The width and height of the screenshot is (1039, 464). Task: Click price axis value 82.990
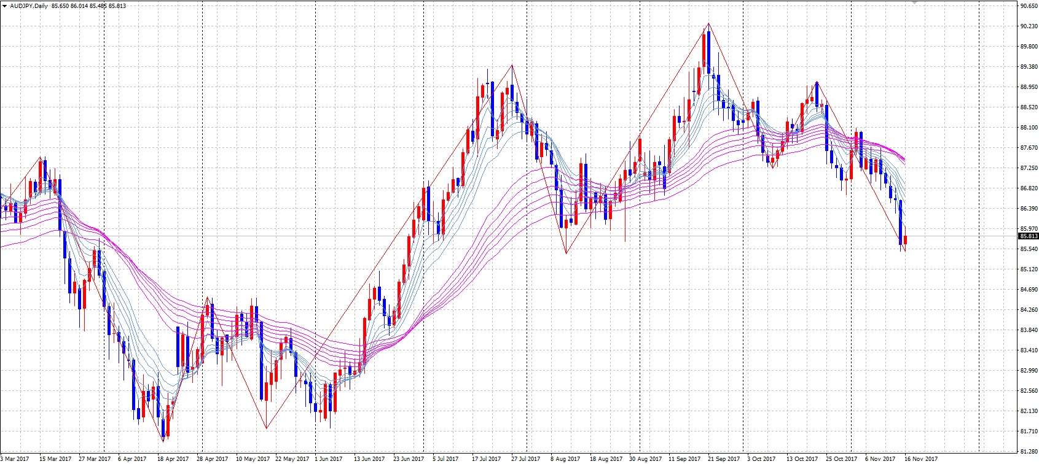pos(1029,371)
